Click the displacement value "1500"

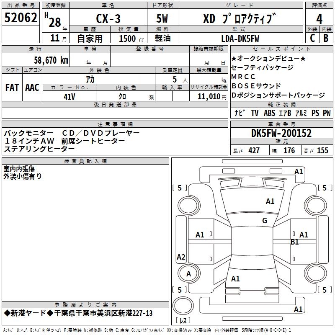point(127,39)
